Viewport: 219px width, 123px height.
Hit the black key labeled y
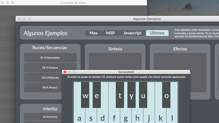[131, 96]
